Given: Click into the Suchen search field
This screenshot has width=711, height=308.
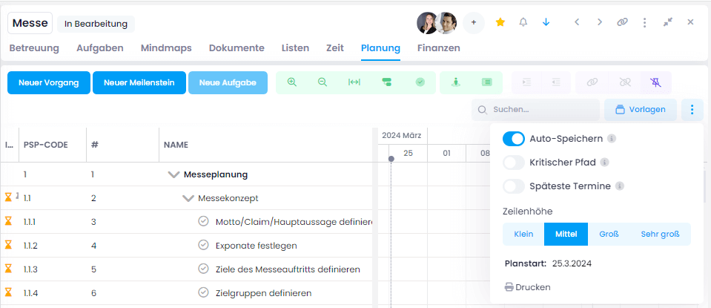Looking at the screenshot, I should pos(536,109).
